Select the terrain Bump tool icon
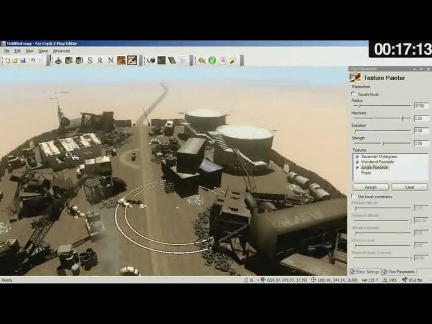Screen dimensions: 432x324 tap(58, 60)
